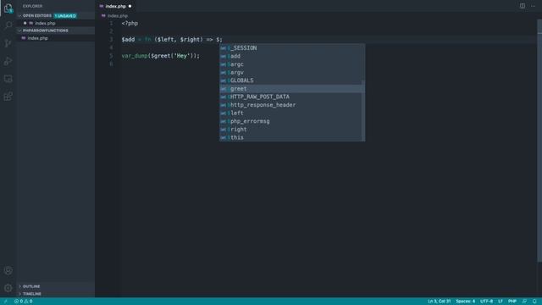This screenshot has width=542, height=305.
Task: Click index.php in the breadcrumb
Action: click(x=118, y=16)
